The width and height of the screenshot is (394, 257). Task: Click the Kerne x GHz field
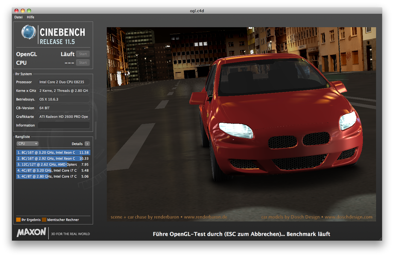click(64, 91)
